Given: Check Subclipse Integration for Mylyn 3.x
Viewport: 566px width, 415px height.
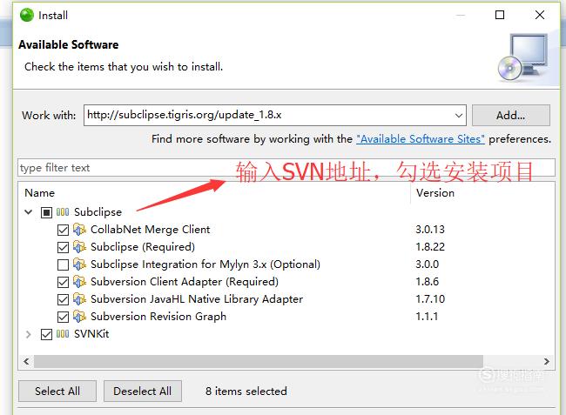Looking at the screenshot, I should [63, 264].
